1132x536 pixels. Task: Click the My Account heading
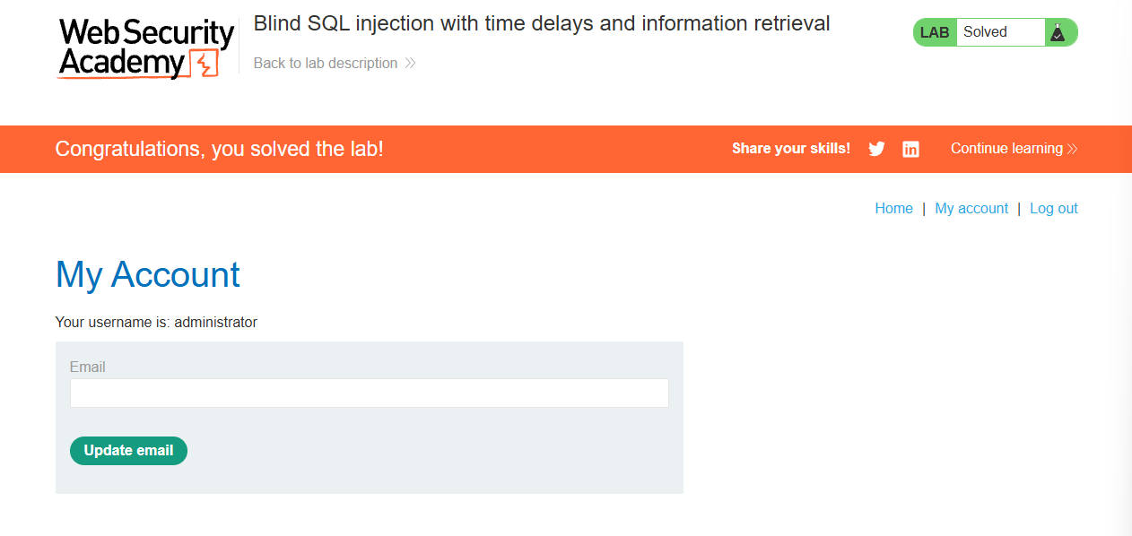(x=148, y=274)
